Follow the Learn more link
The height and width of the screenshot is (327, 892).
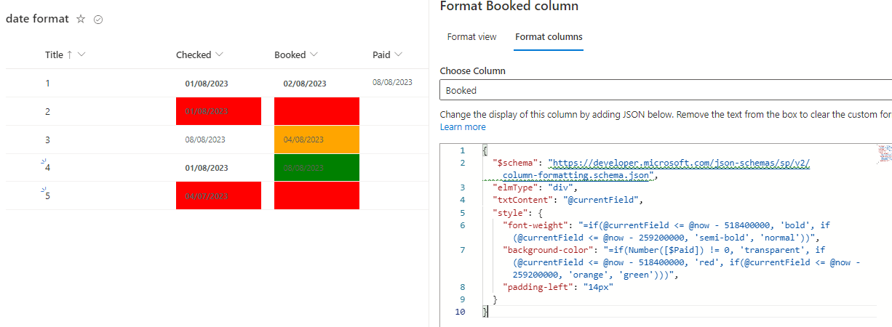463,127
